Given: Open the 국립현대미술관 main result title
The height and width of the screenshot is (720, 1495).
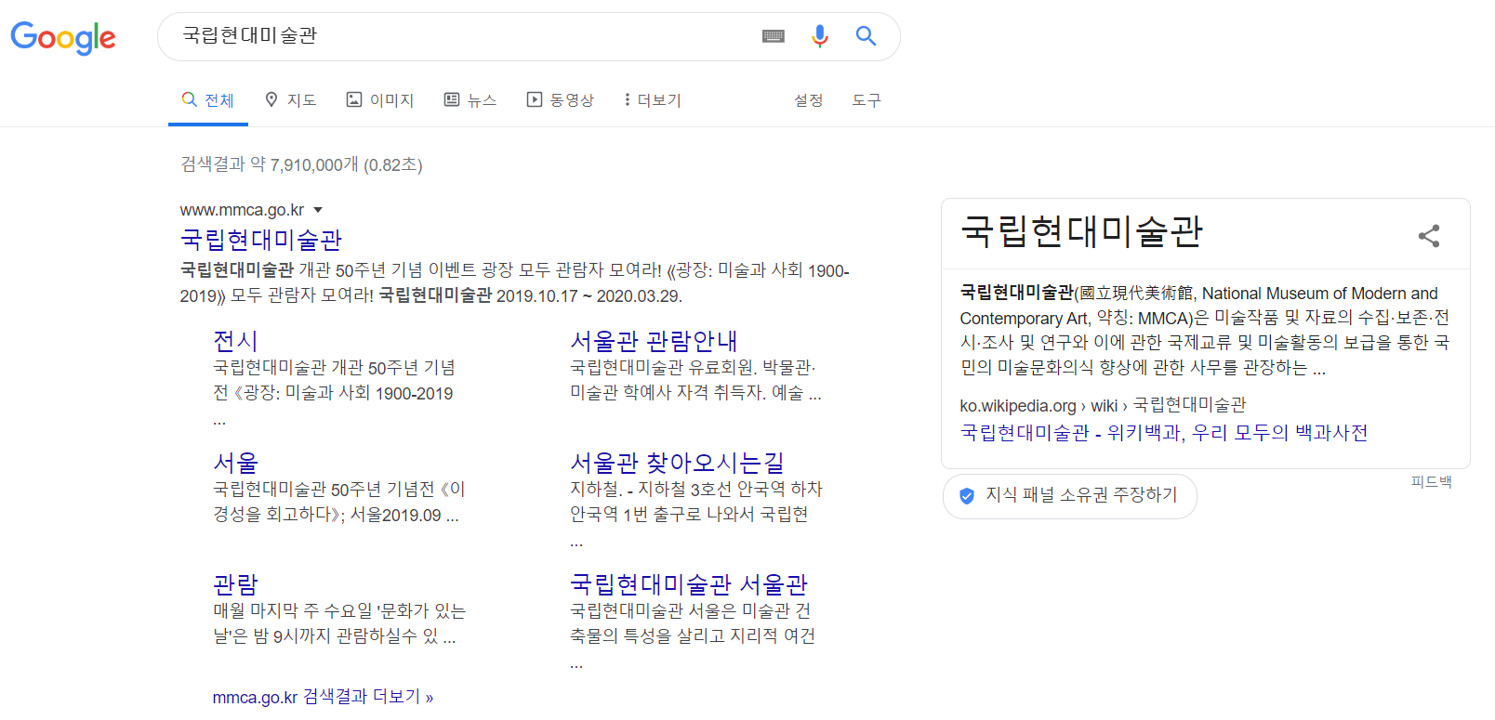Looking at the screenshot, I should pos(261,240).
